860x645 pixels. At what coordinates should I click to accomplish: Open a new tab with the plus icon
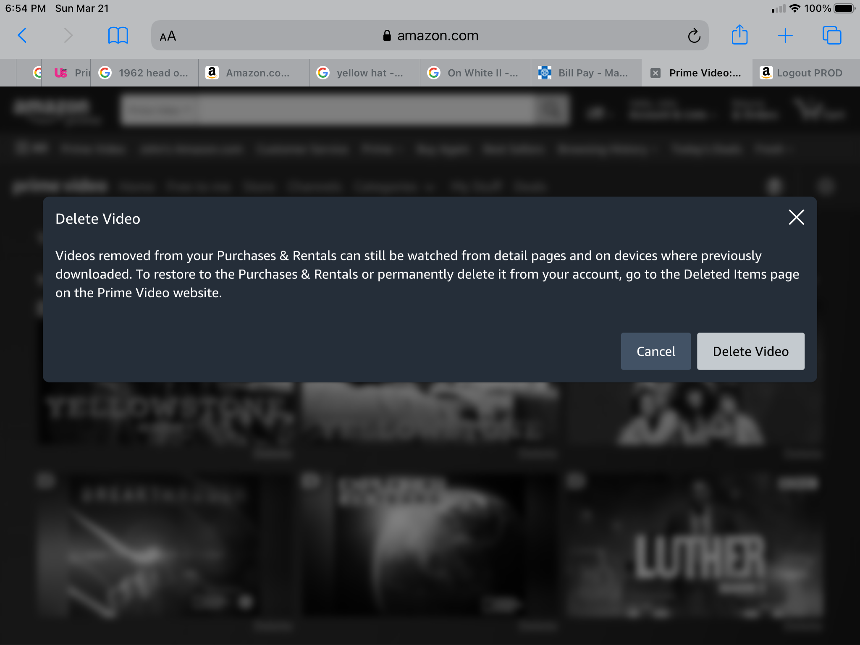[x=786, y=36]
